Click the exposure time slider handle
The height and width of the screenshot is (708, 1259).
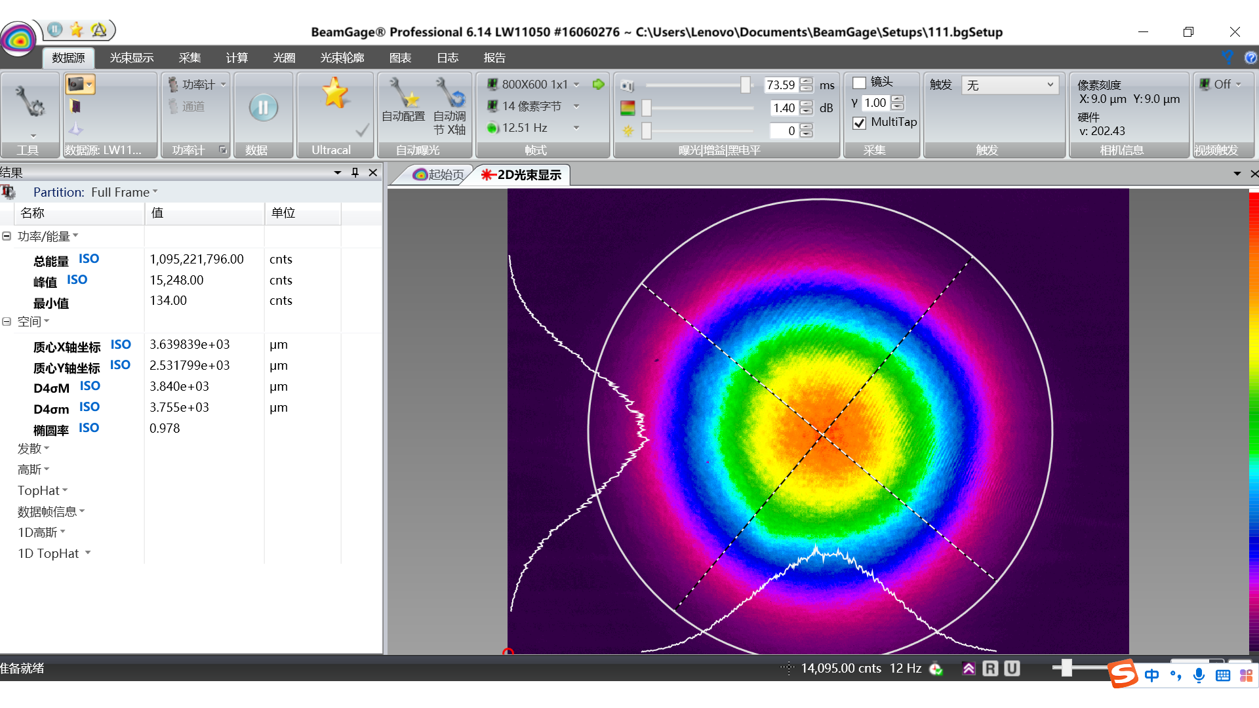click(745, 85)
